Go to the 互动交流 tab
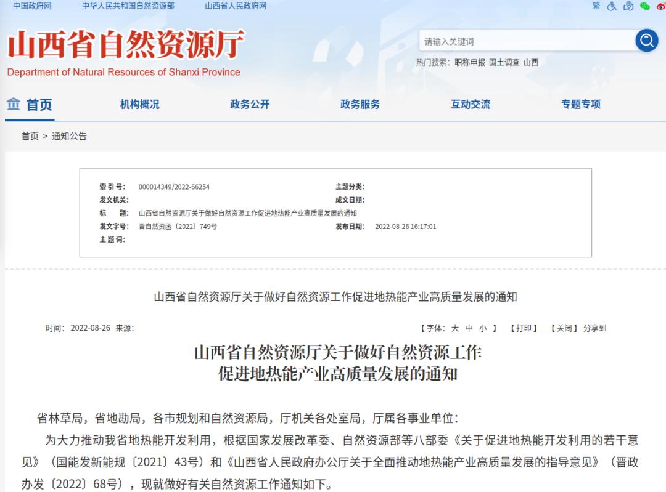Viewport: 666px width, 492px height. click(471, 105)
